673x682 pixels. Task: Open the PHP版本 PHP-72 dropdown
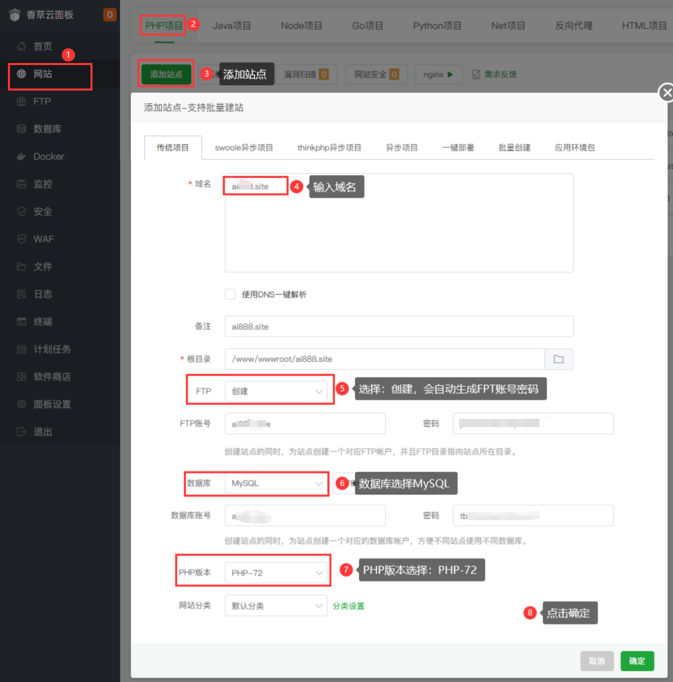(276, 573)
